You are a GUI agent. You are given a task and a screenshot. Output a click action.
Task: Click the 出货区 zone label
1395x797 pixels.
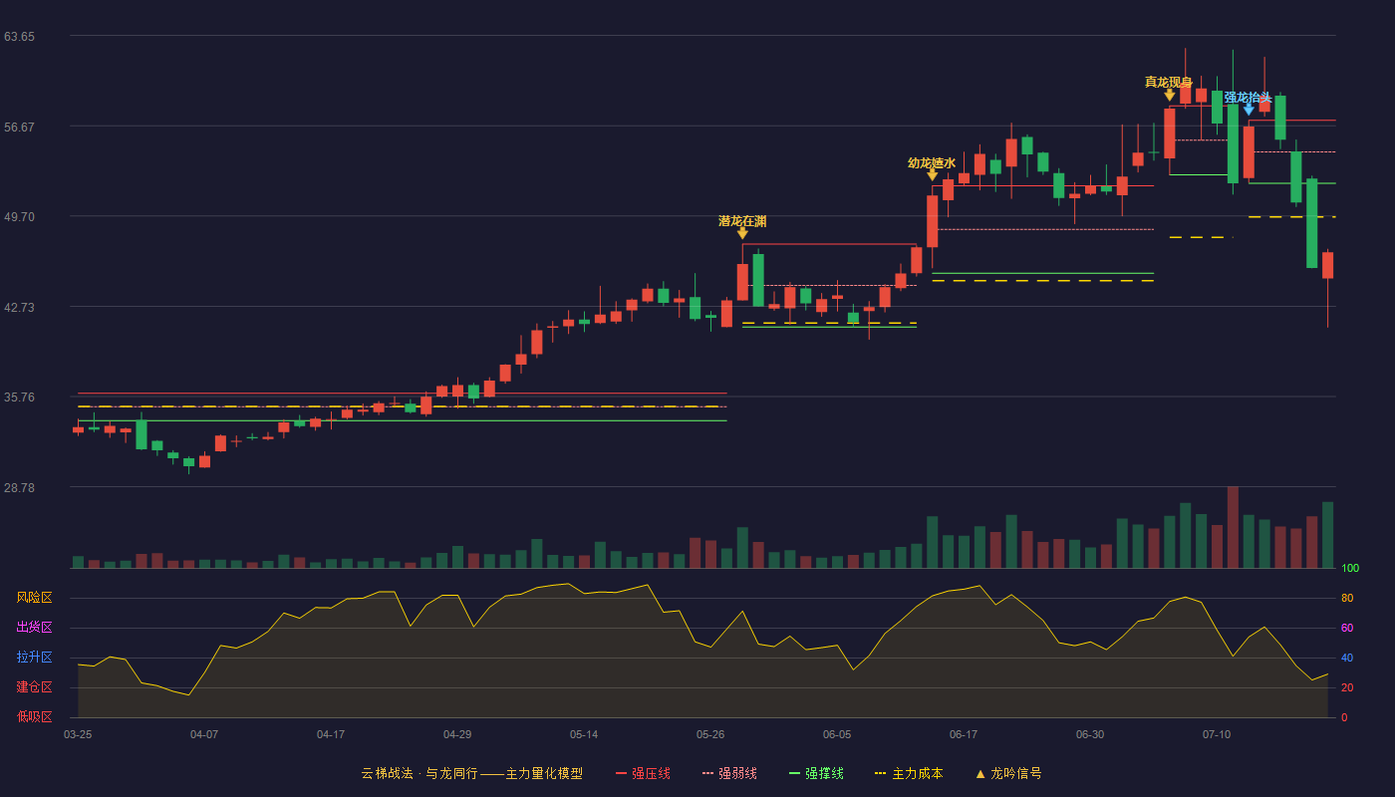(x=34, y=628)
